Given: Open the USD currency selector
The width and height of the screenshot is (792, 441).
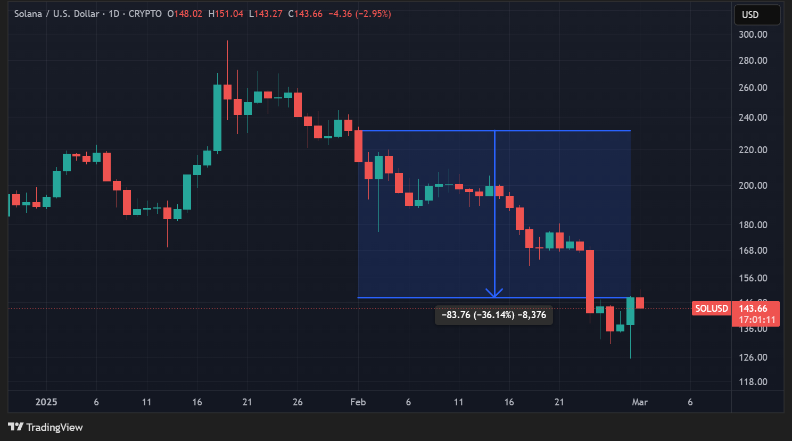Looking at the screenshot, I should 756,15.
